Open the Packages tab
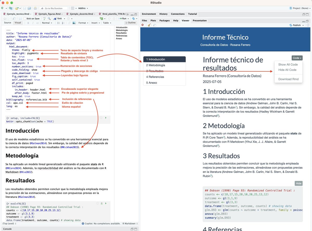Viewport: 312px width, 231px height. 164,21
